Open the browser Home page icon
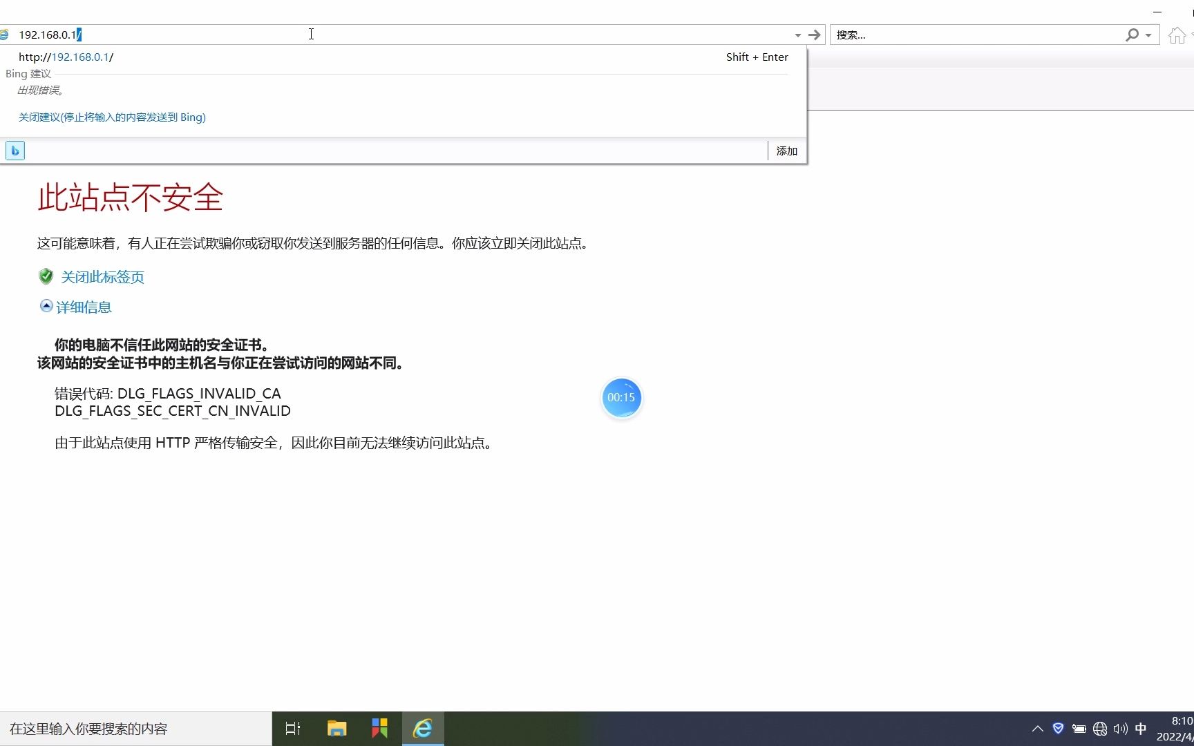 click(1177, 35)
